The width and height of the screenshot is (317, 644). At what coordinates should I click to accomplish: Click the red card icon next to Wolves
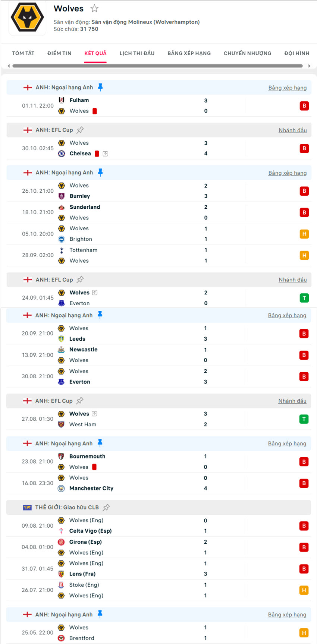[x=95, y=111]
